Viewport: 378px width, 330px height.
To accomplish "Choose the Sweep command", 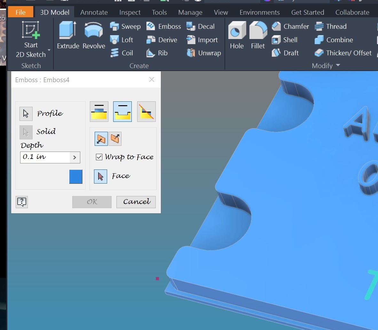I will pyautogui.click(x=125, y=26).
